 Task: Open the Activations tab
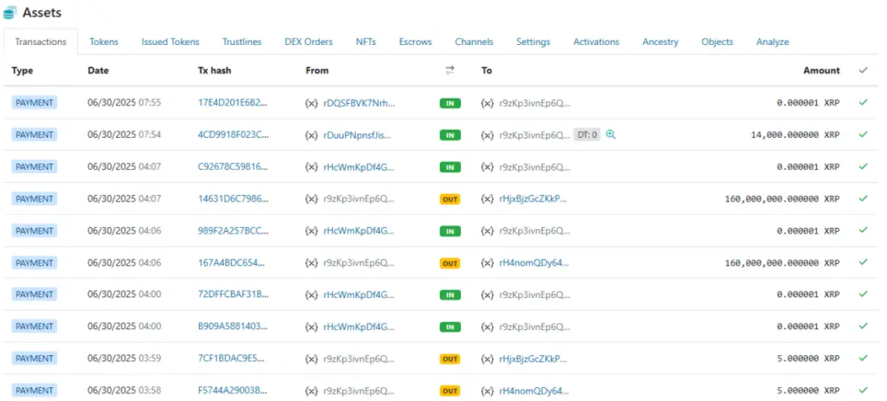pos(596,42)
